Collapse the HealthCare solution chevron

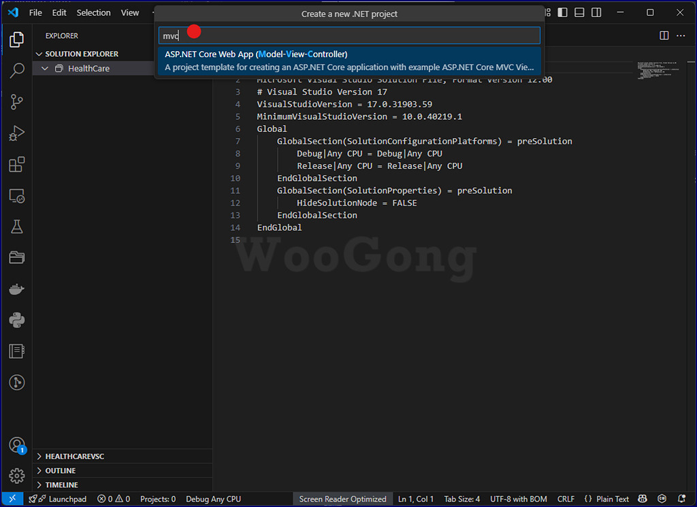[45, 69]
